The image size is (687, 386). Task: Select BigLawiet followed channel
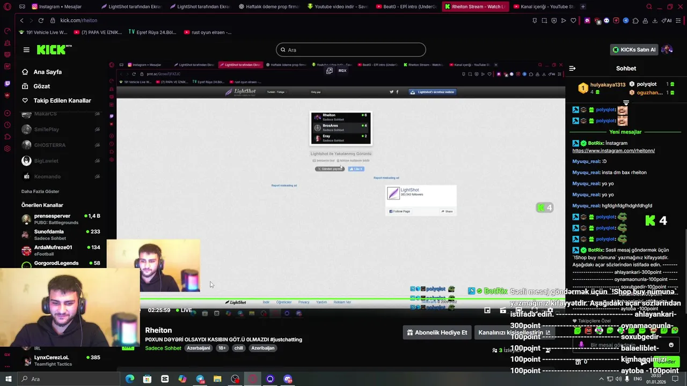[61, 161]
